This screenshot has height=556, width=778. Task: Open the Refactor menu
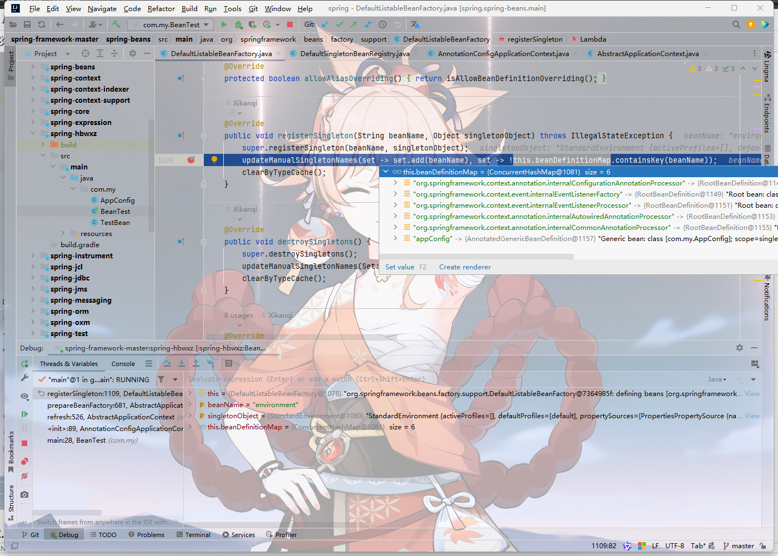click(x=161, y=8)
